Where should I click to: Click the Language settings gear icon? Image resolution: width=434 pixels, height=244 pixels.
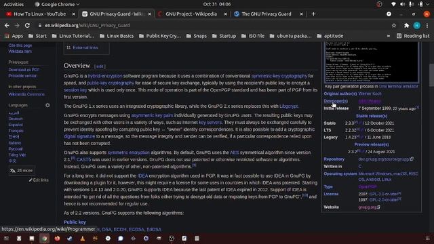coord(47,105)
